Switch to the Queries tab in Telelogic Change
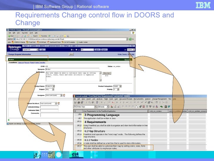214x161 pixels. pos(34,46)
